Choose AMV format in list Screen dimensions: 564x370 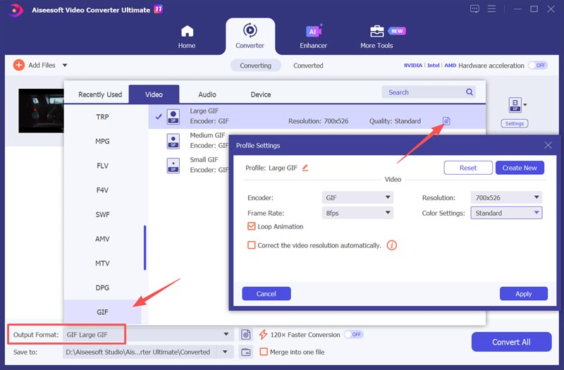[102, 239]
